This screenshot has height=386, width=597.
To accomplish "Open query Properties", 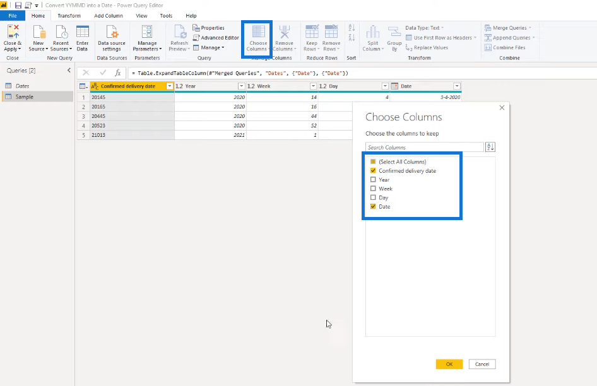I will pyautogui.click(x=208, y=28).
